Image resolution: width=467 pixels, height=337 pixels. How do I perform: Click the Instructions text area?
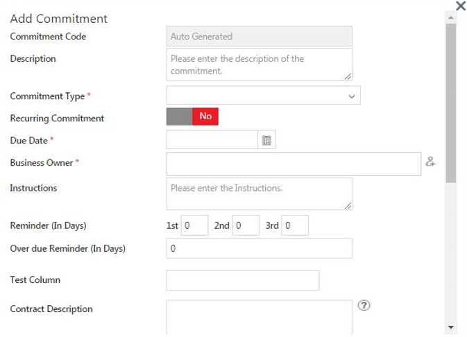click(259, 193)
